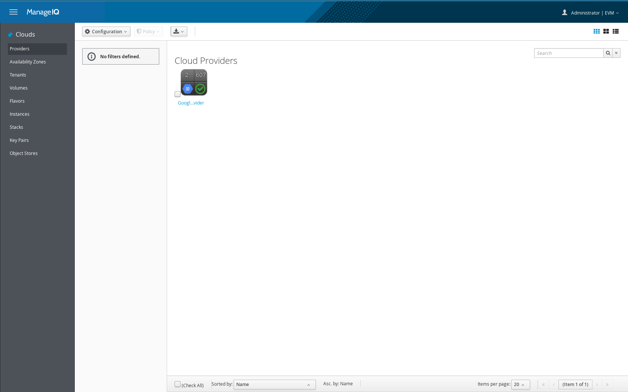Select the Google provider checkbox

tap(178, 94)
